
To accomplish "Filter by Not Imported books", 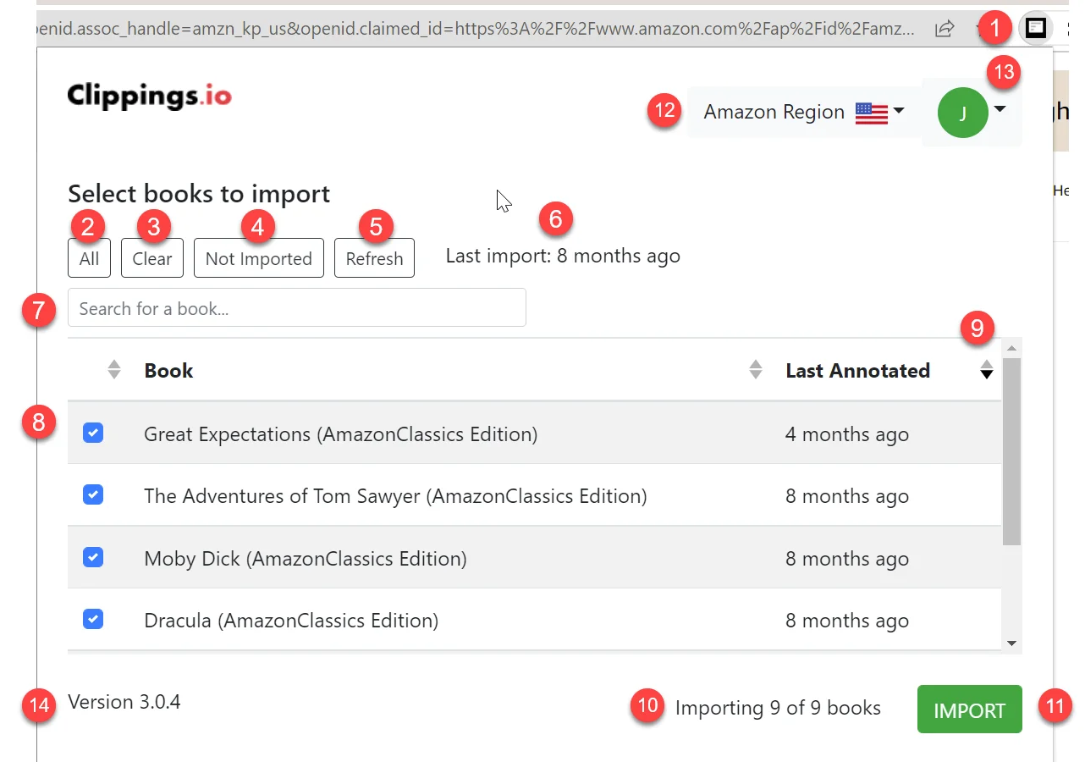I will pos(259,258).
